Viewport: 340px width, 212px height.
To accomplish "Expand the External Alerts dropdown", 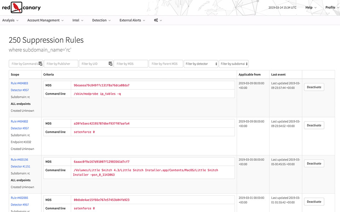I will click(132, 20).
